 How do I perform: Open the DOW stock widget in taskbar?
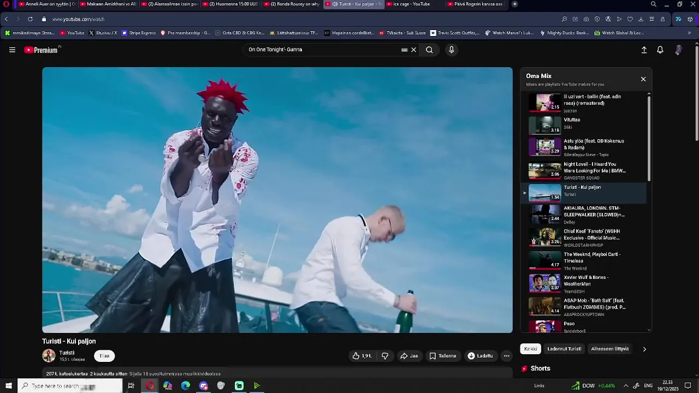click(593, 386)
